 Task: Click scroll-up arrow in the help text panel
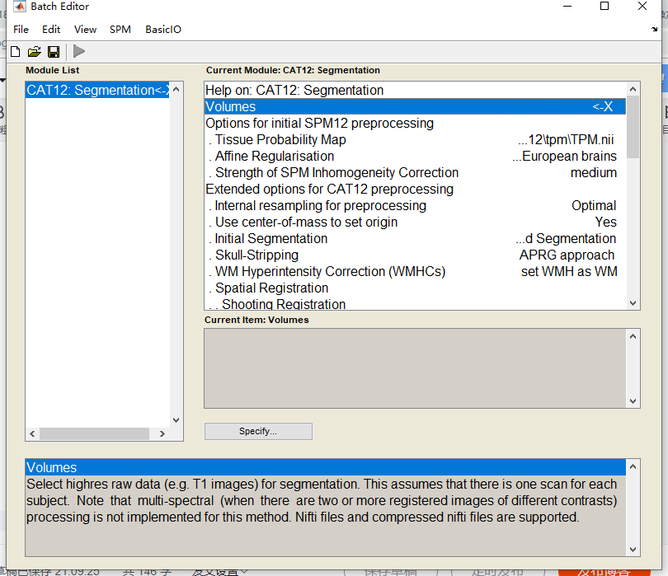tap(633, 466)
